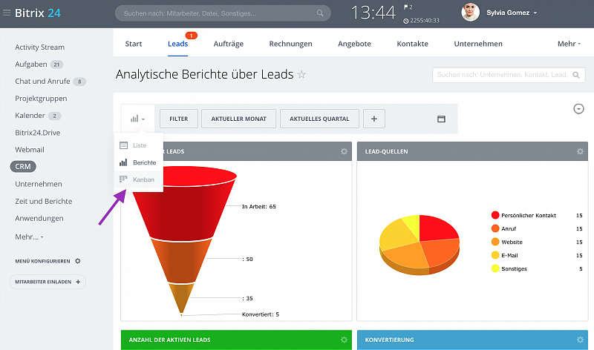Screen dimensions: 594x350
Task: Add a new filter with the plus button
Action: (x=374, y=119)
